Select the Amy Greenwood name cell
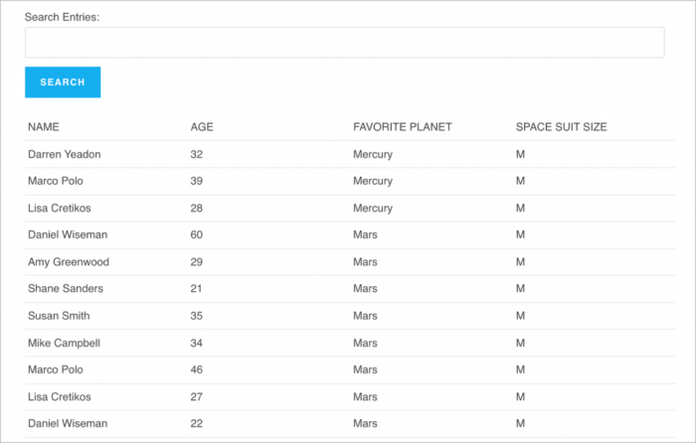 click(69, 262)
